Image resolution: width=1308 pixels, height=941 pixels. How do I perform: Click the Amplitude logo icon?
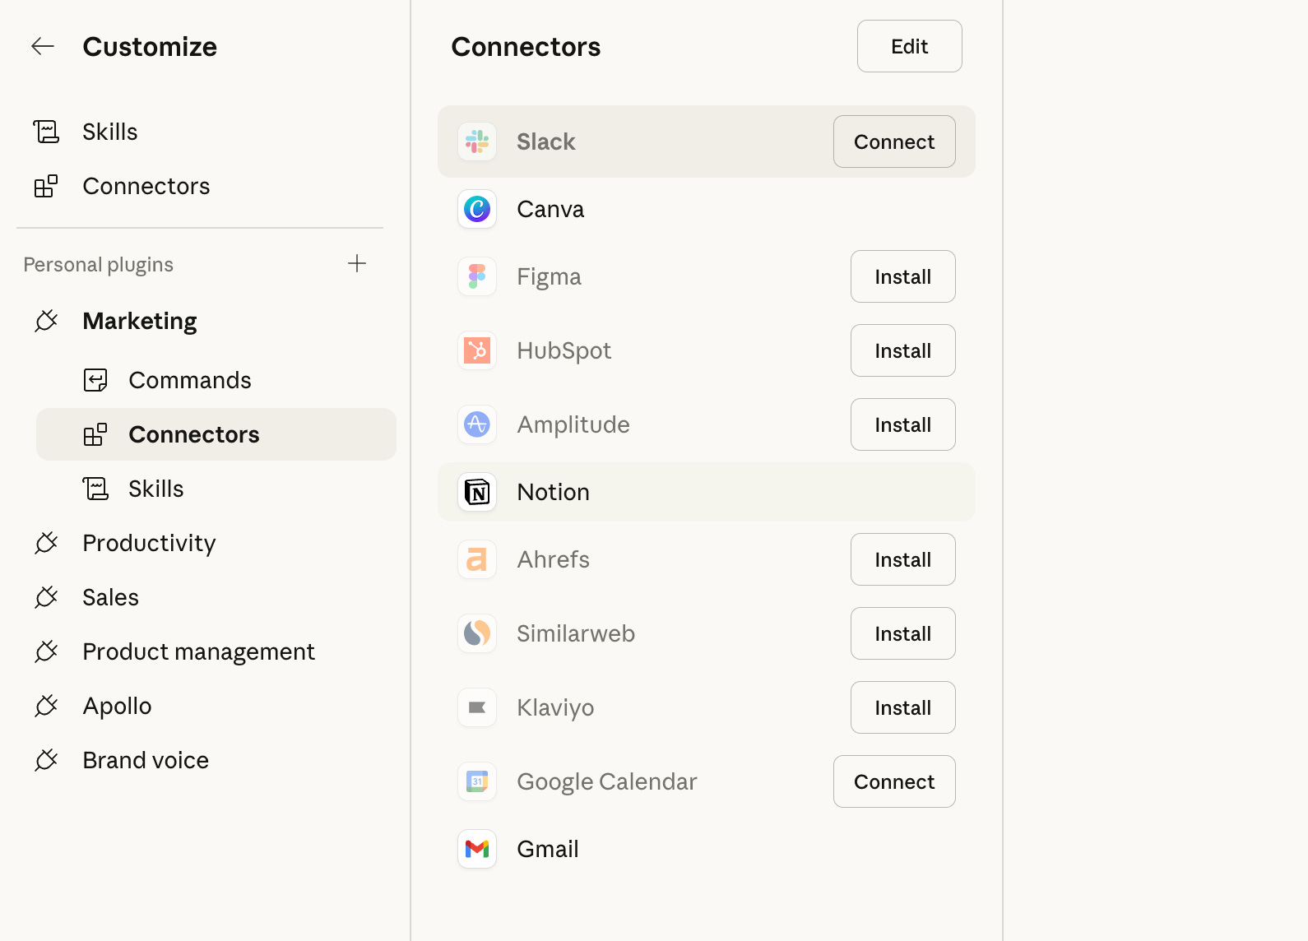pos(477,424)
